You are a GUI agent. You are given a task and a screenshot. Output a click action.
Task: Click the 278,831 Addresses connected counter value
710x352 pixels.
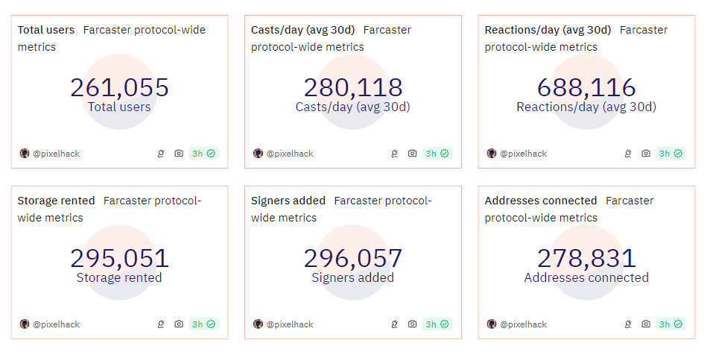tap(586, 259)
